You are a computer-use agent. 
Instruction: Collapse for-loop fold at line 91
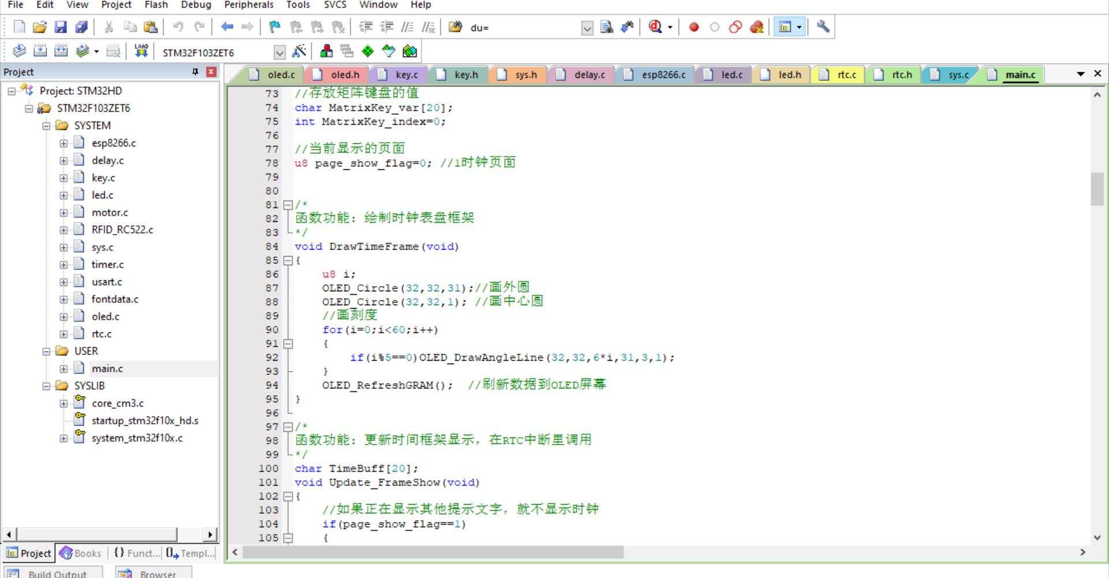click(x=288, y=344)
